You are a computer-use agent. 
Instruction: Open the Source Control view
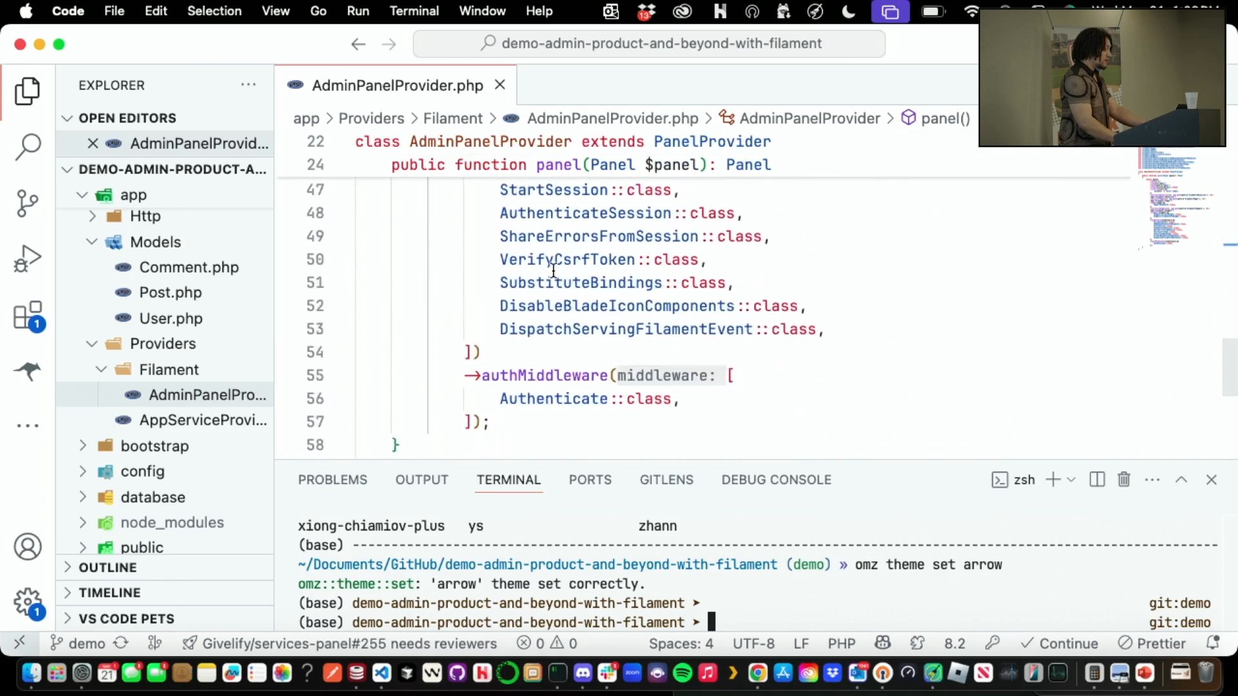pos(28,203)
